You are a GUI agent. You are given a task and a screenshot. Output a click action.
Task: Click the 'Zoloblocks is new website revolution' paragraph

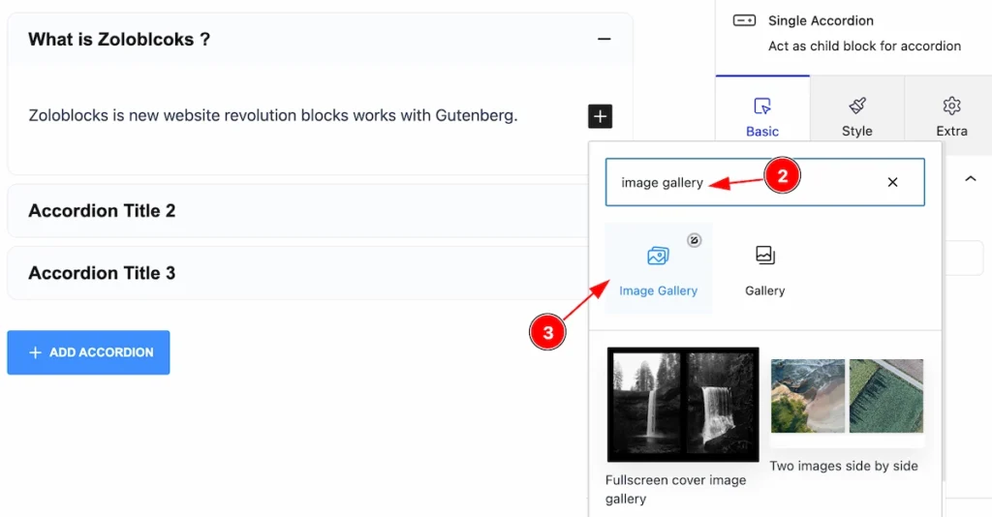click(272, 115)
